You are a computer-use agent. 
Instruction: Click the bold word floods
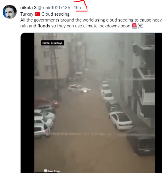[x=44, y=26]
